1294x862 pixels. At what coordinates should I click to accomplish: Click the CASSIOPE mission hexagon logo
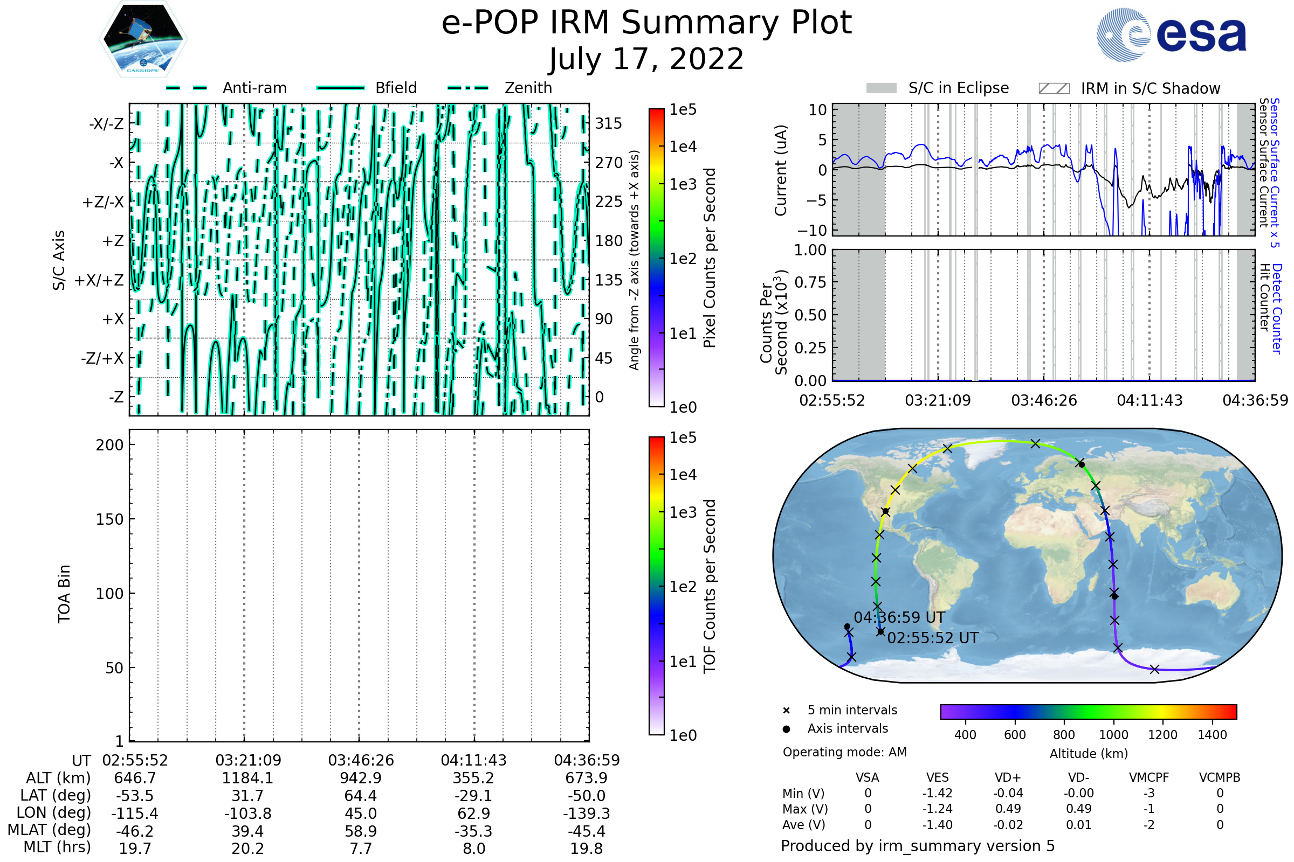(143, 39)
